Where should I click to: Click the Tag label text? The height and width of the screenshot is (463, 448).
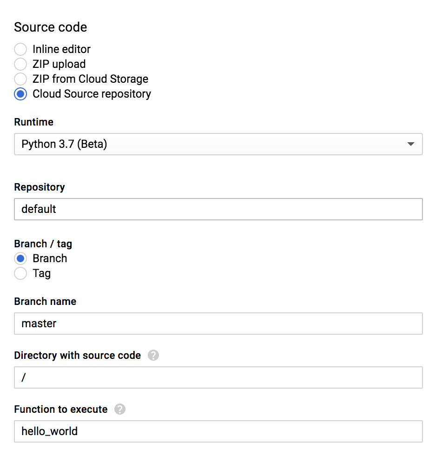tap(42, 273)
